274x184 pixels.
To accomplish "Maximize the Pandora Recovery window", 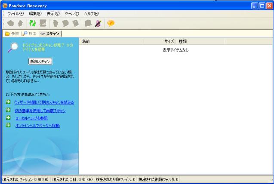I will coord(262,6).
